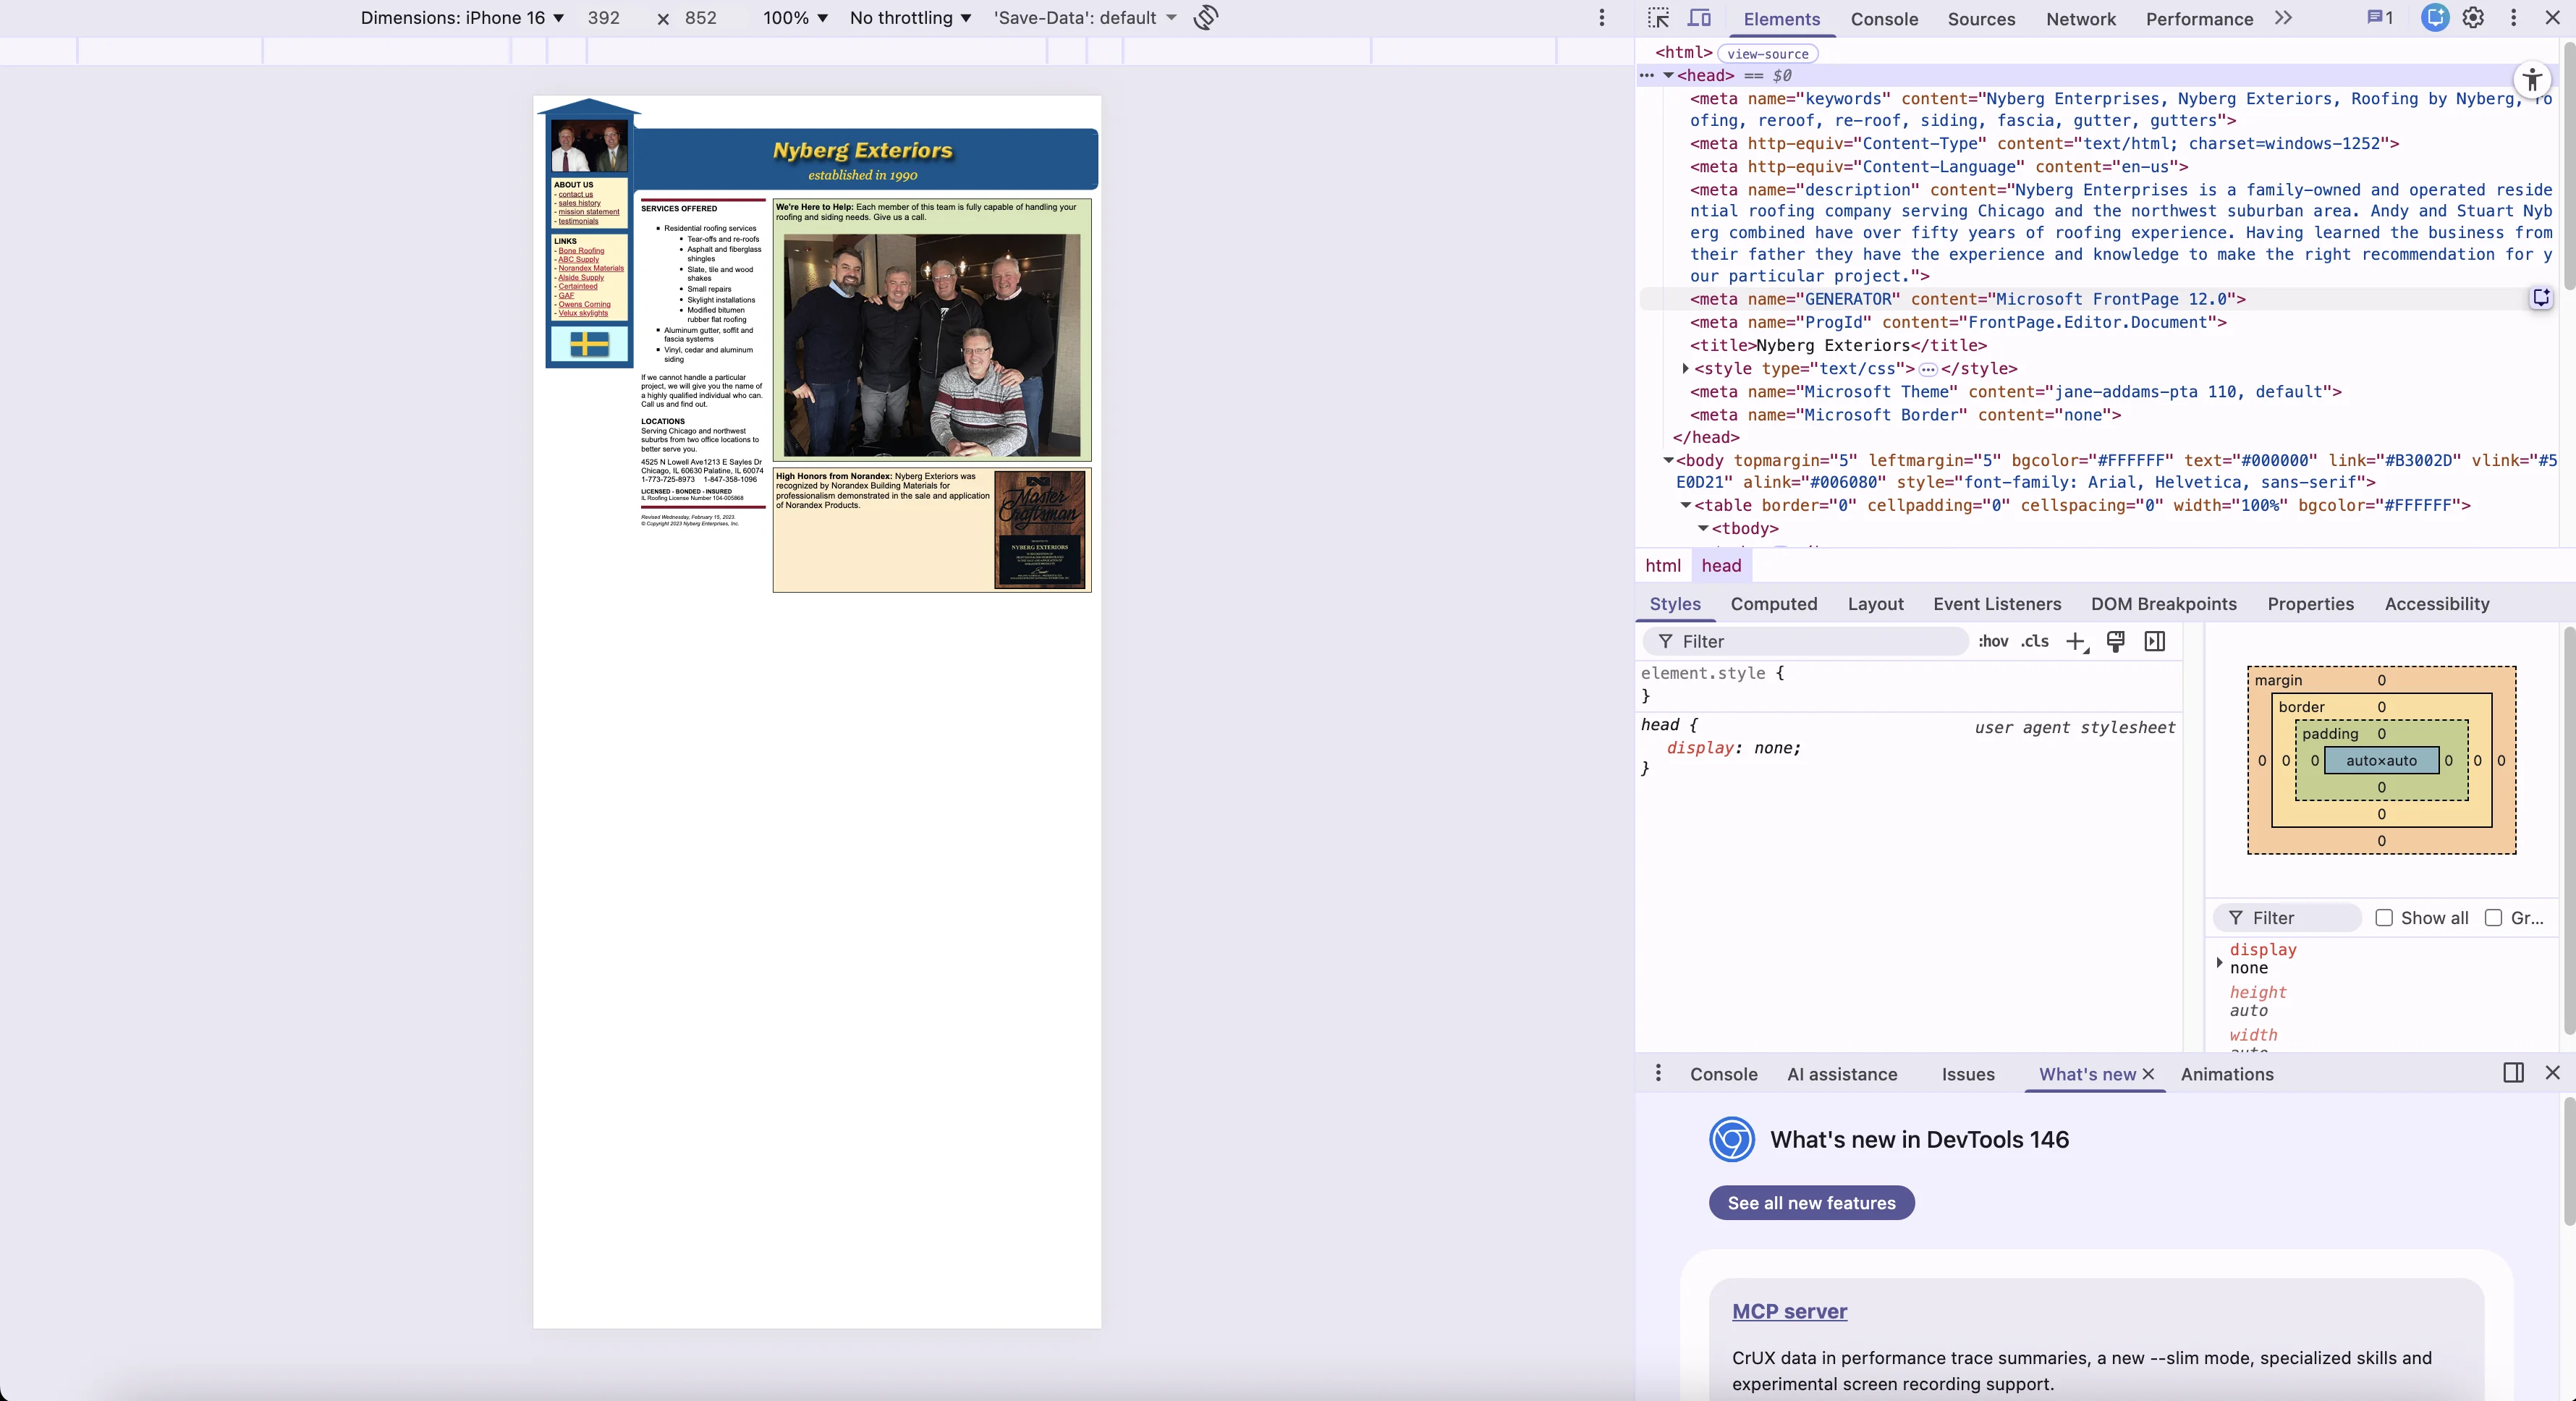Open the Layout tab
Viewport: 2576px width, 1401px height.
[1875, 604]
